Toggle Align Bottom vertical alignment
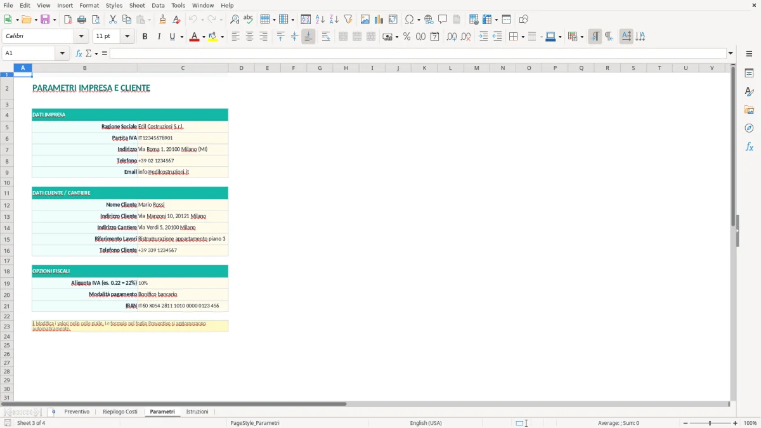Viewport: 761px width, 428px height. point(308,37)
